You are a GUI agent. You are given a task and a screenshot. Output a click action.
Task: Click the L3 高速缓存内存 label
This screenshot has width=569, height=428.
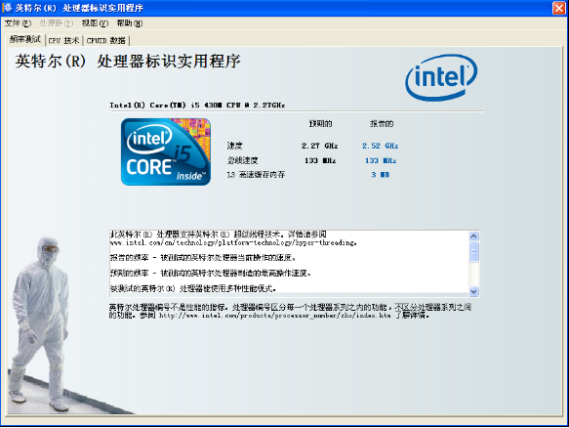(256, 175)
